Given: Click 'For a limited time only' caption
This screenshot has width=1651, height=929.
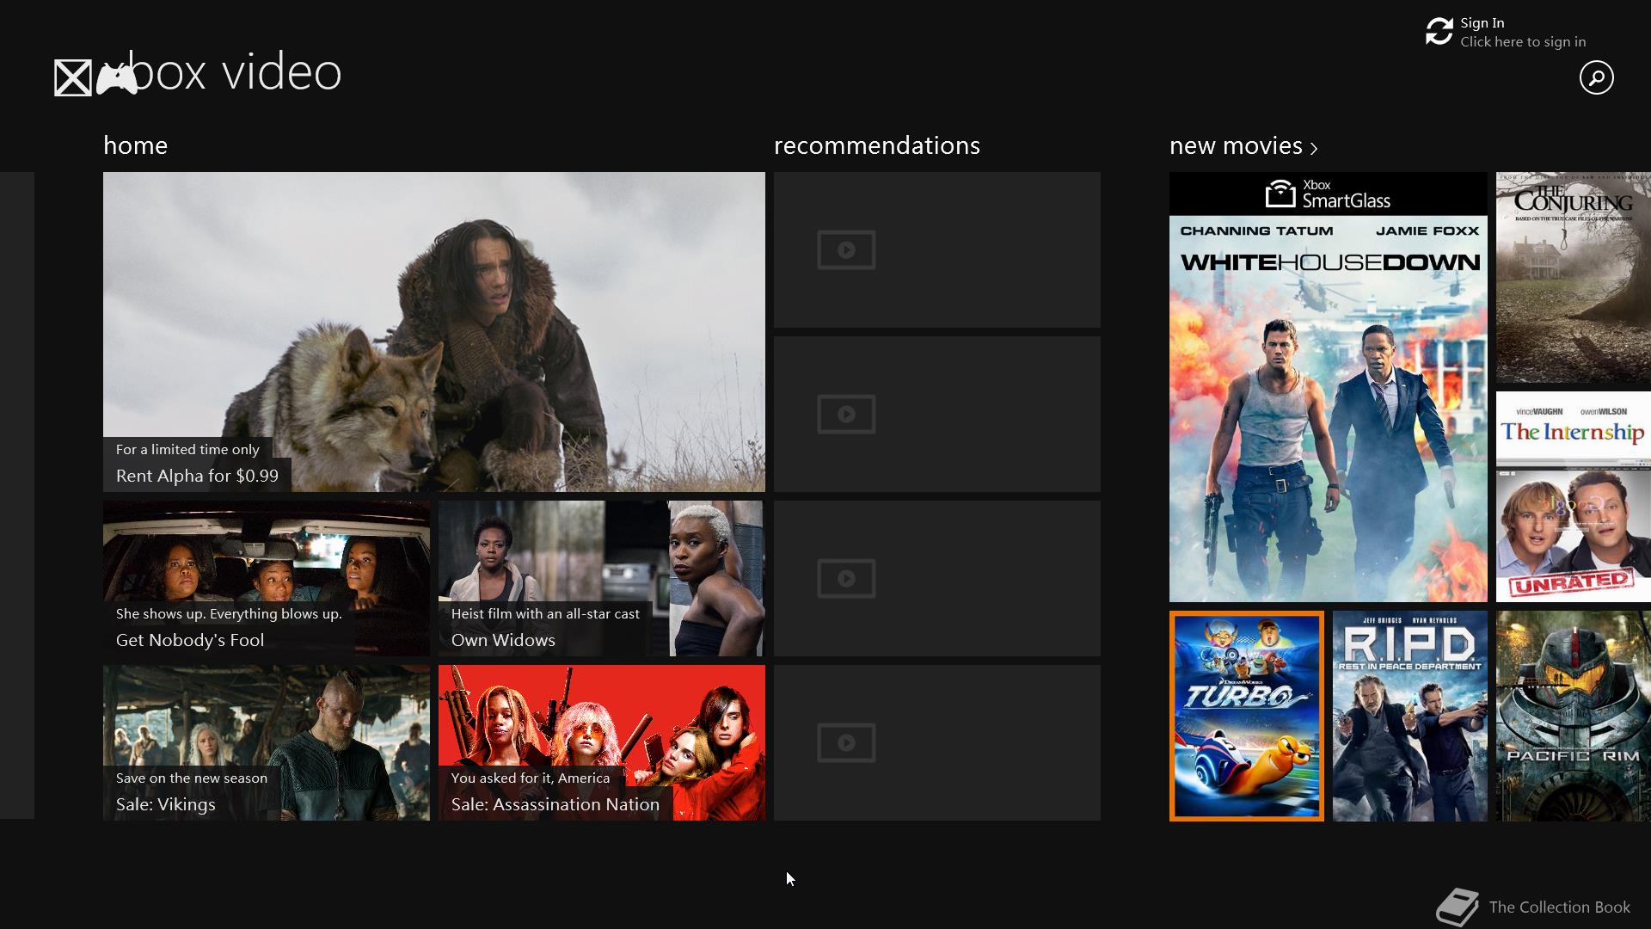Looking at the screenshot, I should click(x=187, y=450).
